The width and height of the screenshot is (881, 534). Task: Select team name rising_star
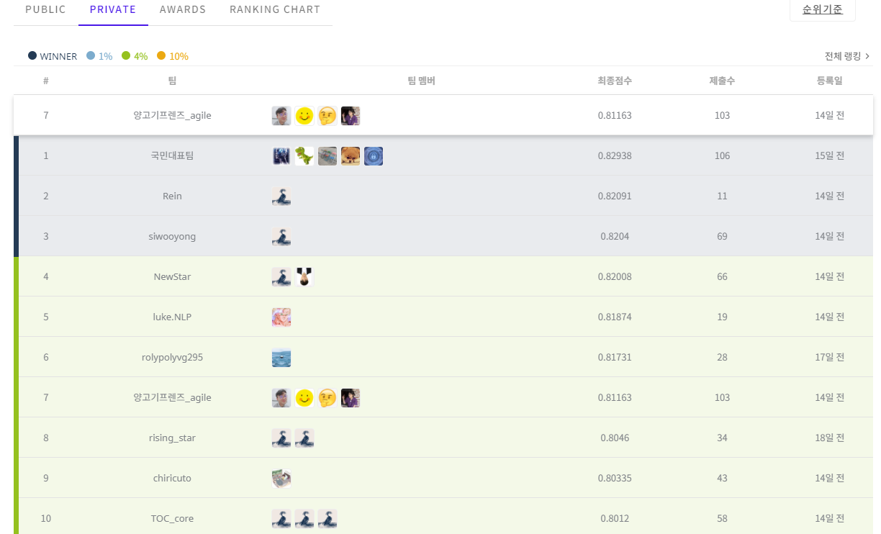(172, 438)
